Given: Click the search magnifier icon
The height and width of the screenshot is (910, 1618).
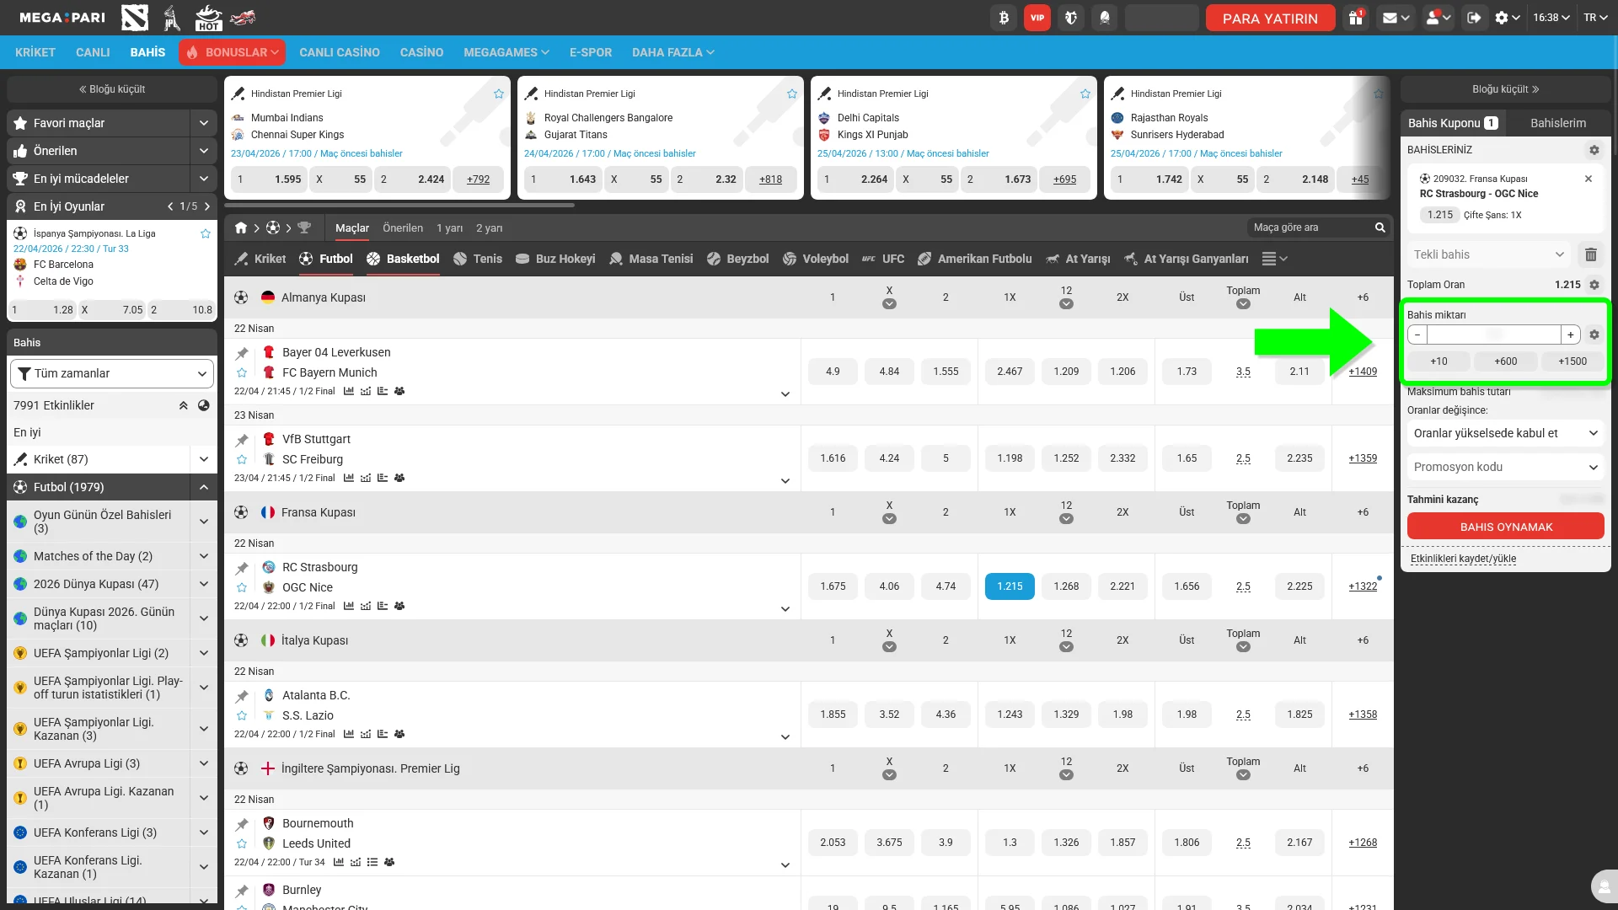Looking at the screenshot, I should coord(1380,227).
